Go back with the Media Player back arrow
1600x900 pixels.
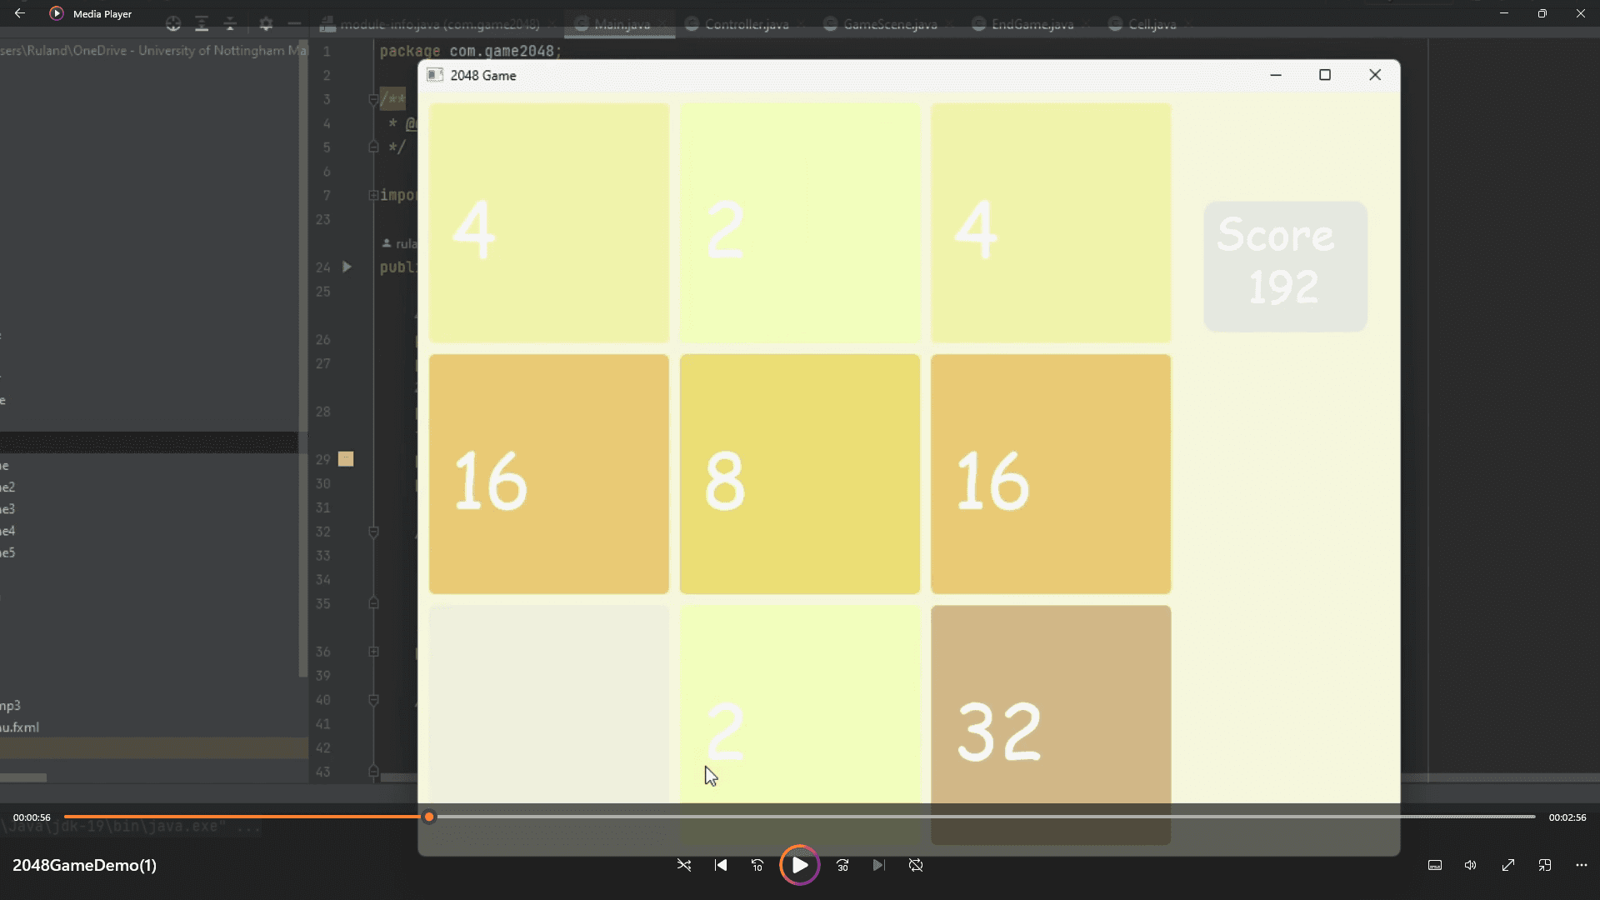click(19, 13)
